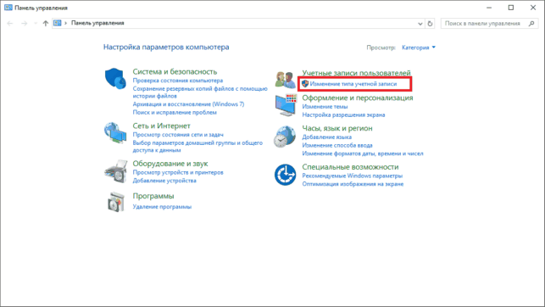Click the Ease of Access blue circle icon
Image resolution: width=545 pixels, height=307 pixels.
point(285,175)
